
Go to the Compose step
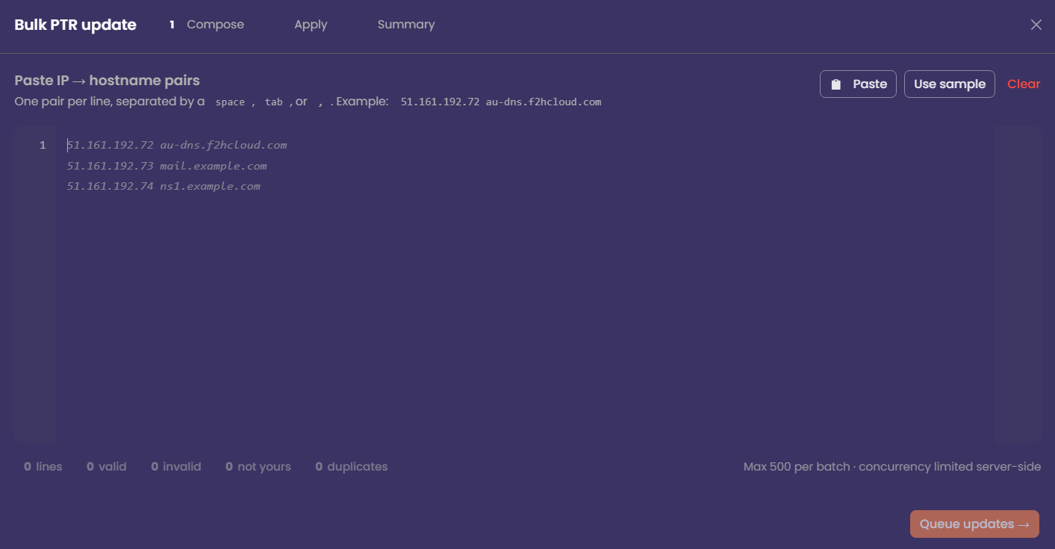click(215, 25)
